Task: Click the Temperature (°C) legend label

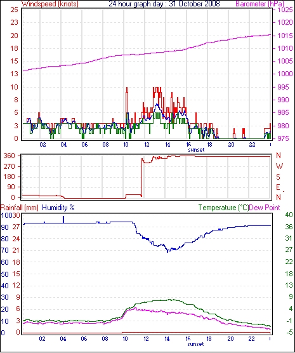Action: click(224, 208)
